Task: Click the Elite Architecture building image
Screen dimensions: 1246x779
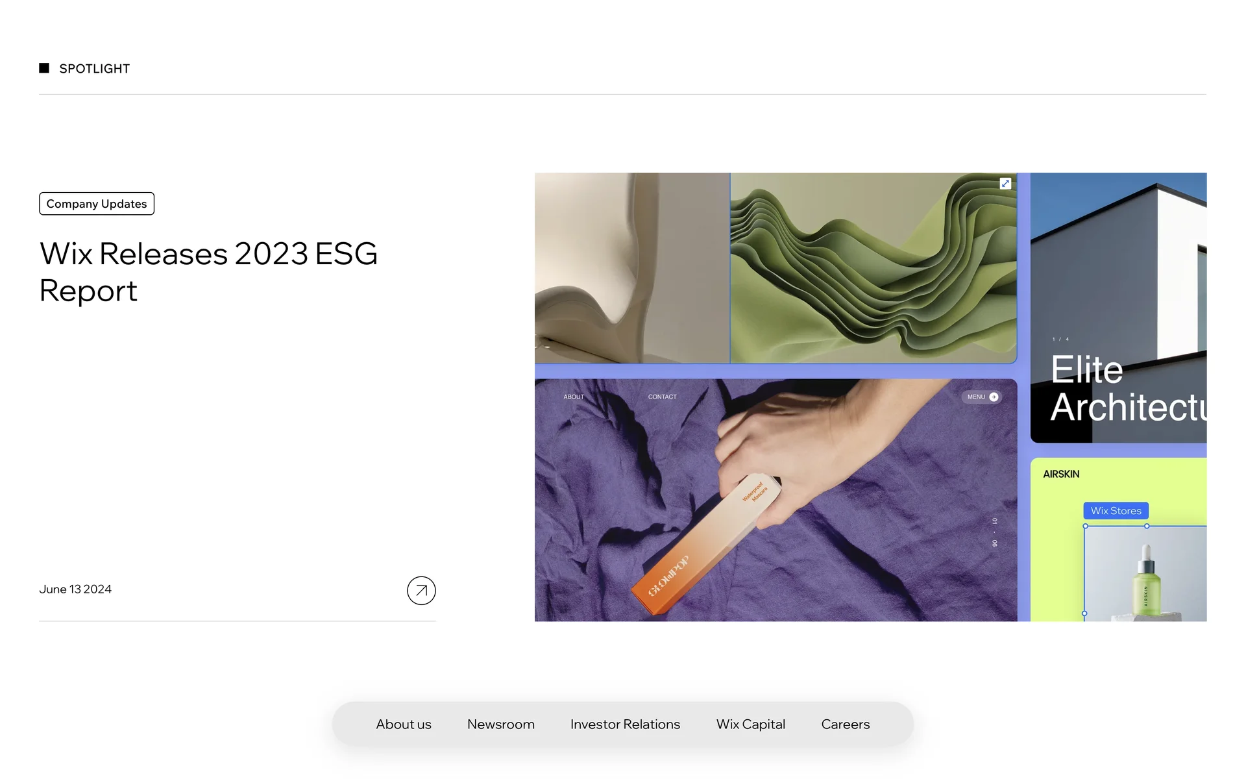Action: pos(1119,308)
